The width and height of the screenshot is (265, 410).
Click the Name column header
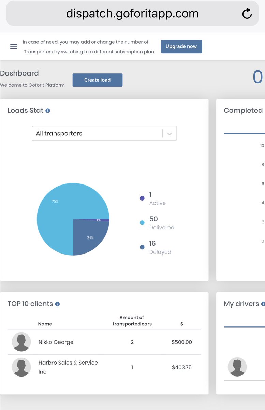[45, 324]
